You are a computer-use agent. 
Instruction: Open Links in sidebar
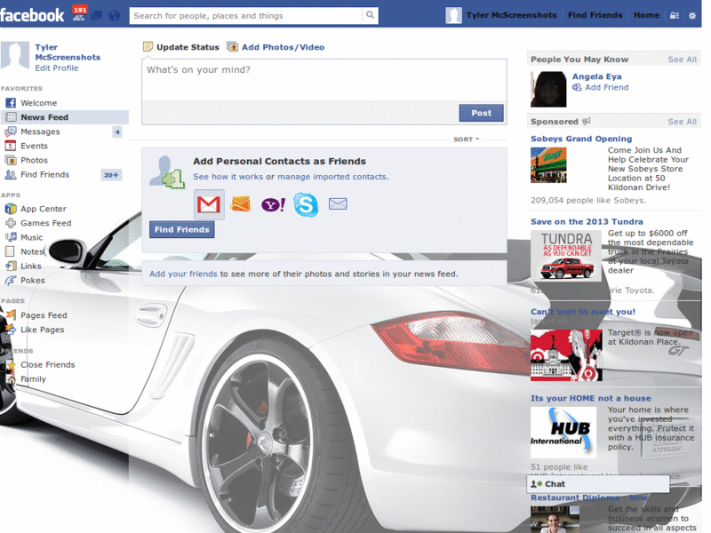click(x=31, y=266)
